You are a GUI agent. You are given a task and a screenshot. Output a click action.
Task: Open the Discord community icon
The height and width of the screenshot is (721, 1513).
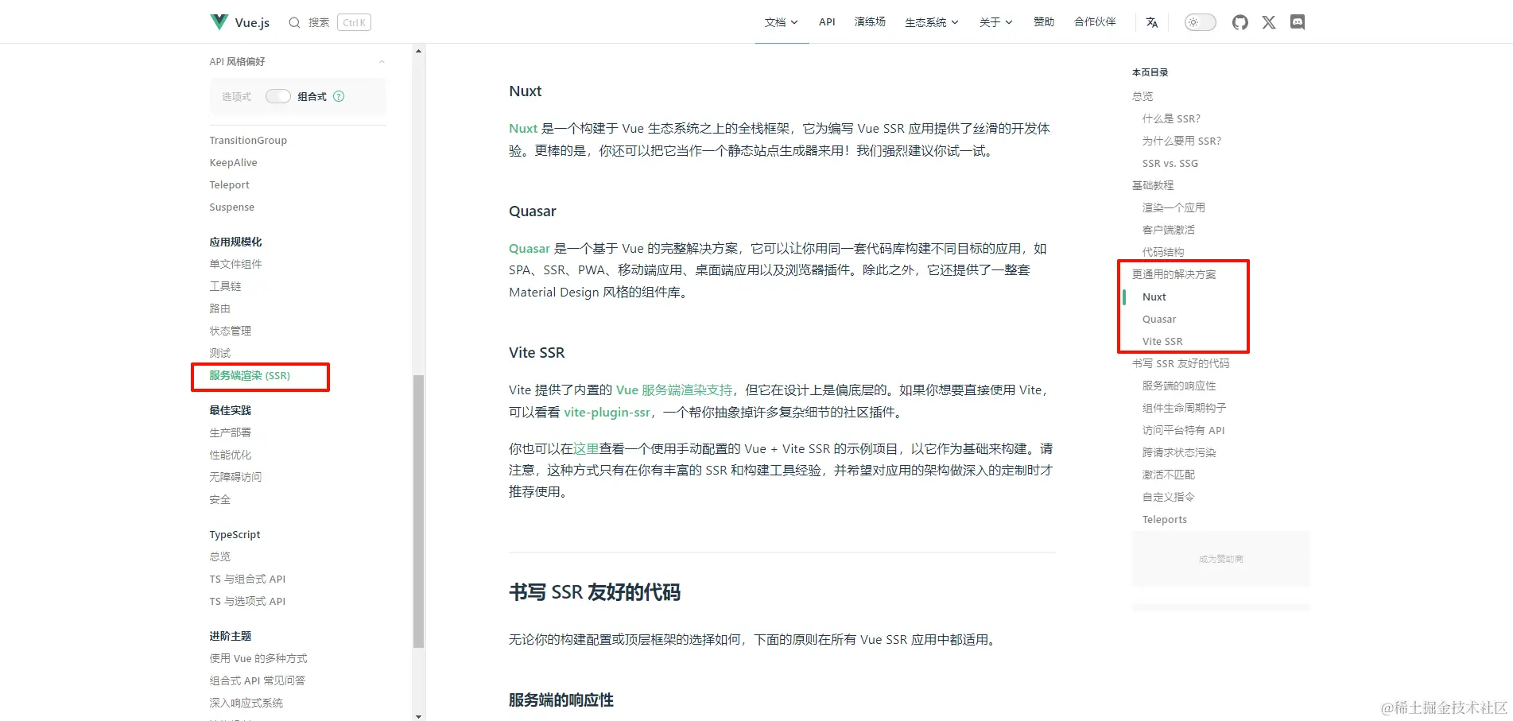coord(1298,21)
